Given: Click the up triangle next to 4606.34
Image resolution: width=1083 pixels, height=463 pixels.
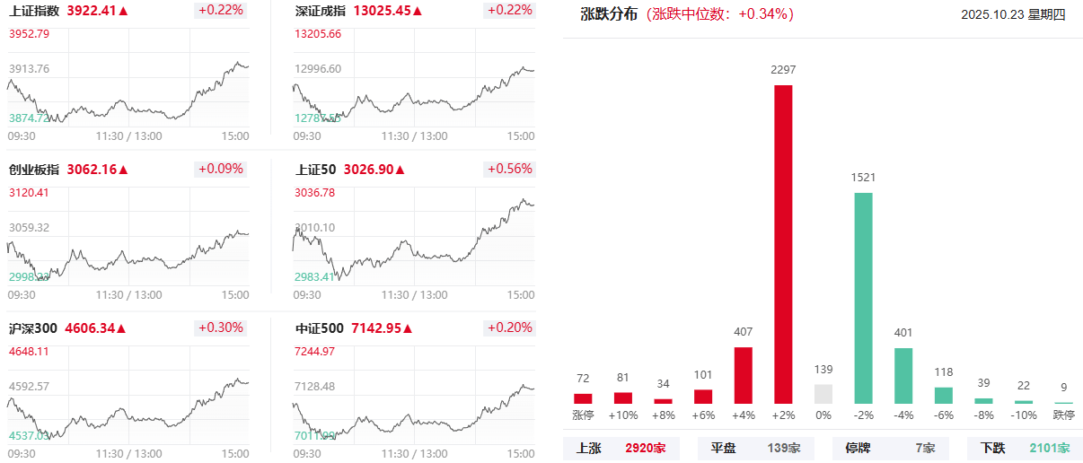Looking at the screenshot, I should pos(123,328).
